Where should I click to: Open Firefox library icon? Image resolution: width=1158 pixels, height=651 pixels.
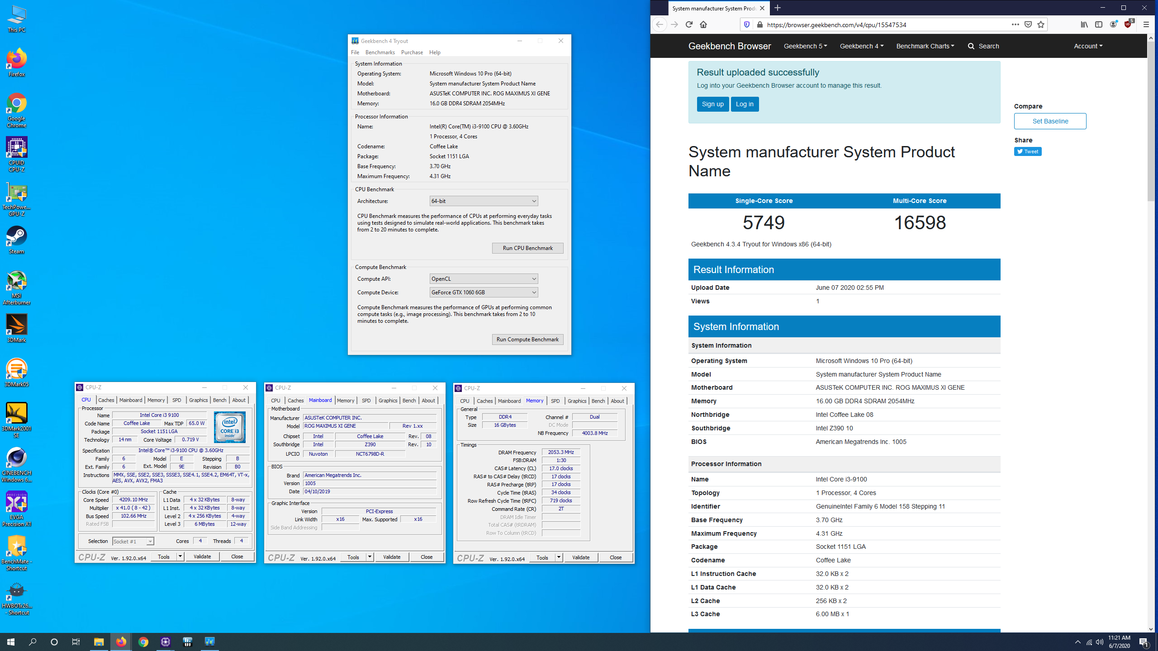[x=1084, y=24]
